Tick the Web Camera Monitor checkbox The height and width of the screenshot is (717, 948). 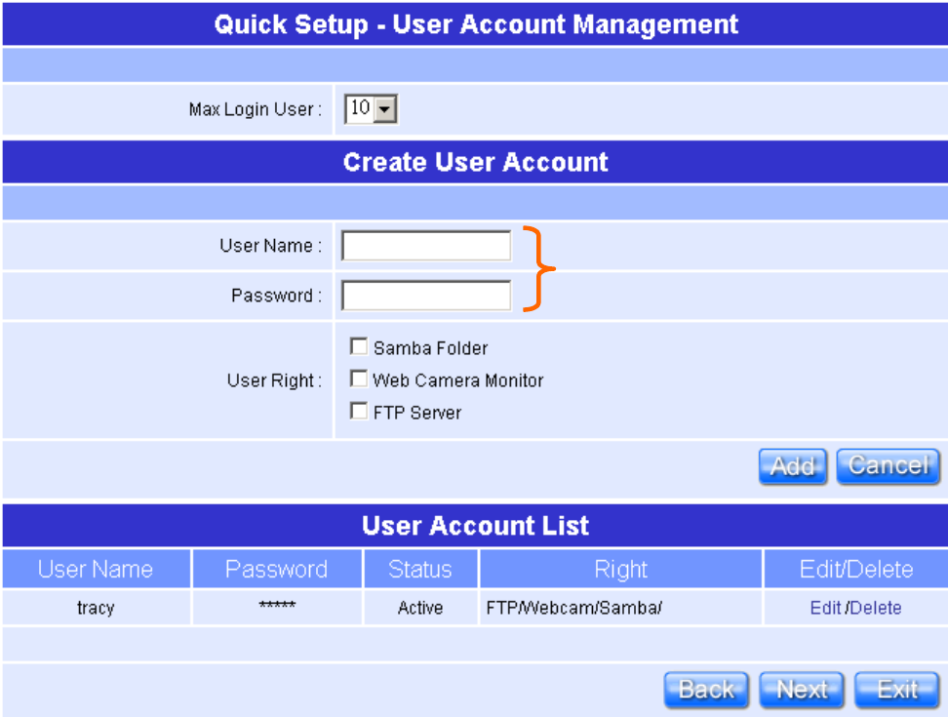(359, 379)
